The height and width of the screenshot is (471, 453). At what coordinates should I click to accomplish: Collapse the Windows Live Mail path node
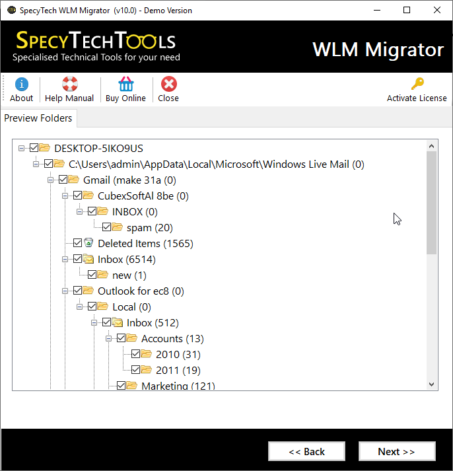pyautogui.click(x=36, y=164)
